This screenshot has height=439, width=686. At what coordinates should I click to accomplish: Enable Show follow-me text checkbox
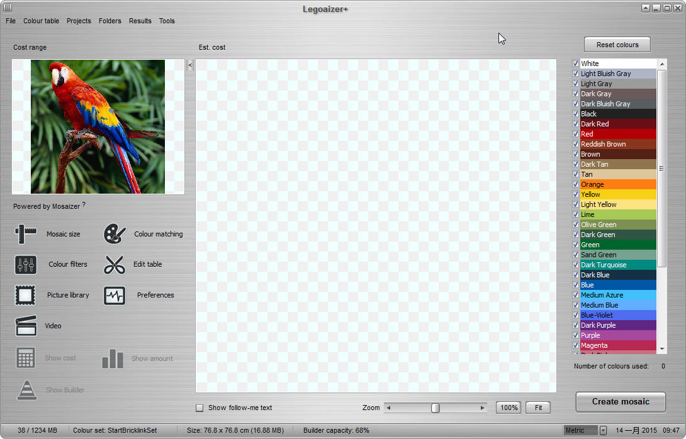(x=200, y=408)
